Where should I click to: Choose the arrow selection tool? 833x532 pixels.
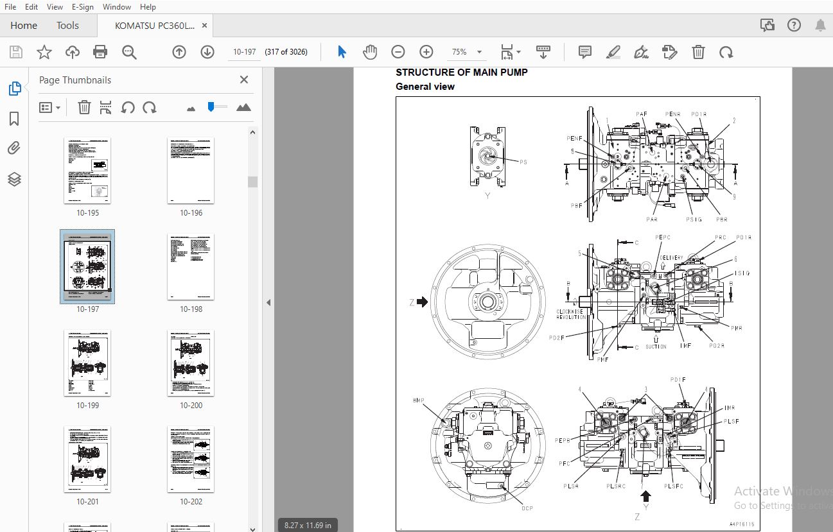pos(342,52)
